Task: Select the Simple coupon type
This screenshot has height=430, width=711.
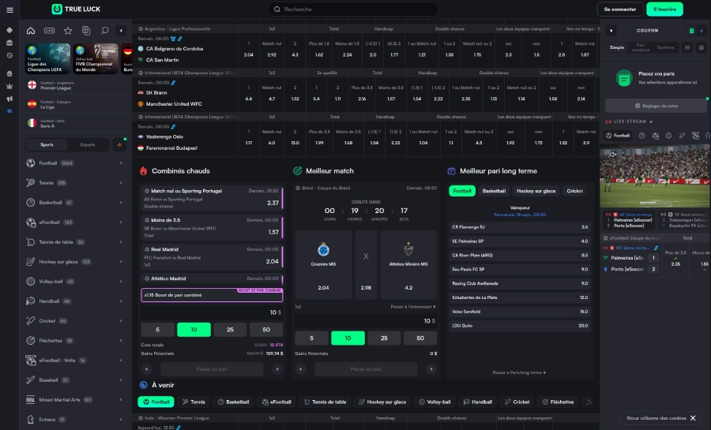Action: tap(617, 47)
